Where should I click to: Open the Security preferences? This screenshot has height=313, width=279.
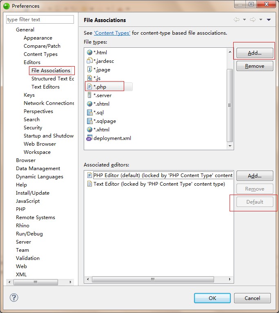click(33, 128)
